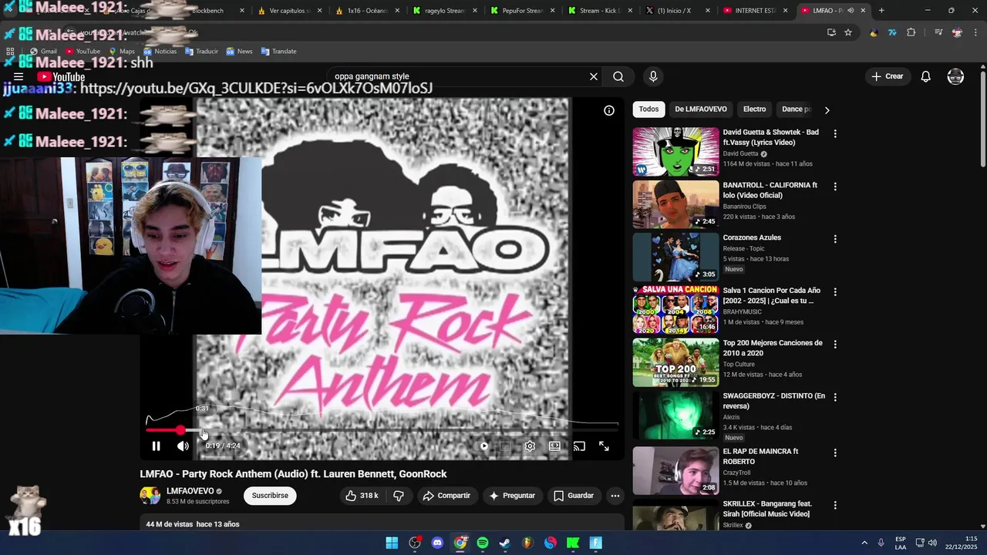
Task: Open a new browser tab with plus
Action: coord(881,11)
